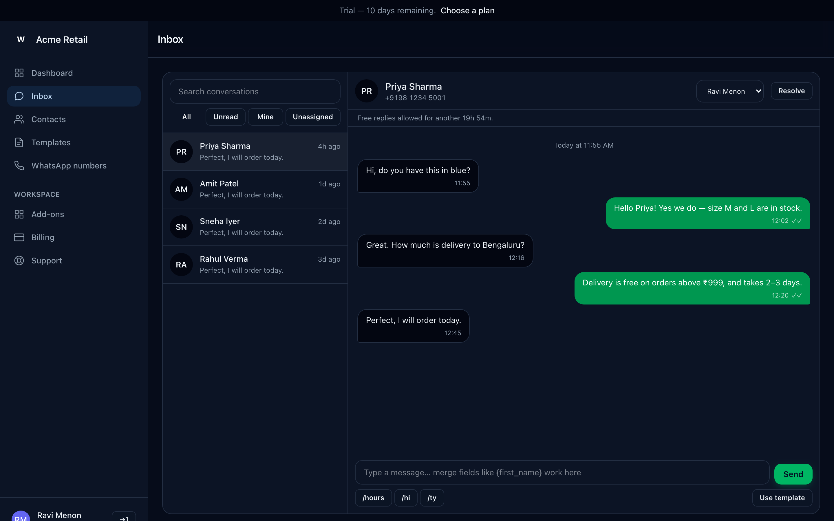Viewport: 834px width, 521px height.
Task: Click the delivery to Bengaluru message
Action: (445, 250)
